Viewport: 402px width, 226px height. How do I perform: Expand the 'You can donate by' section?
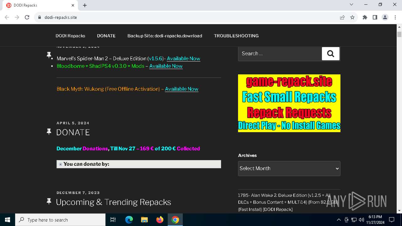[139, 164]
